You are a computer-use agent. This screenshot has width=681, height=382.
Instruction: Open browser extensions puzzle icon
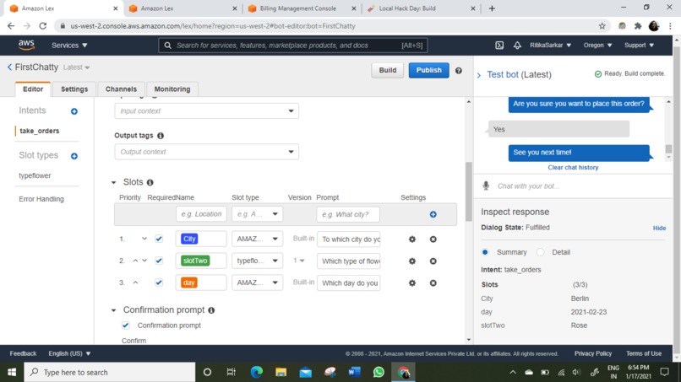(638, 26)
